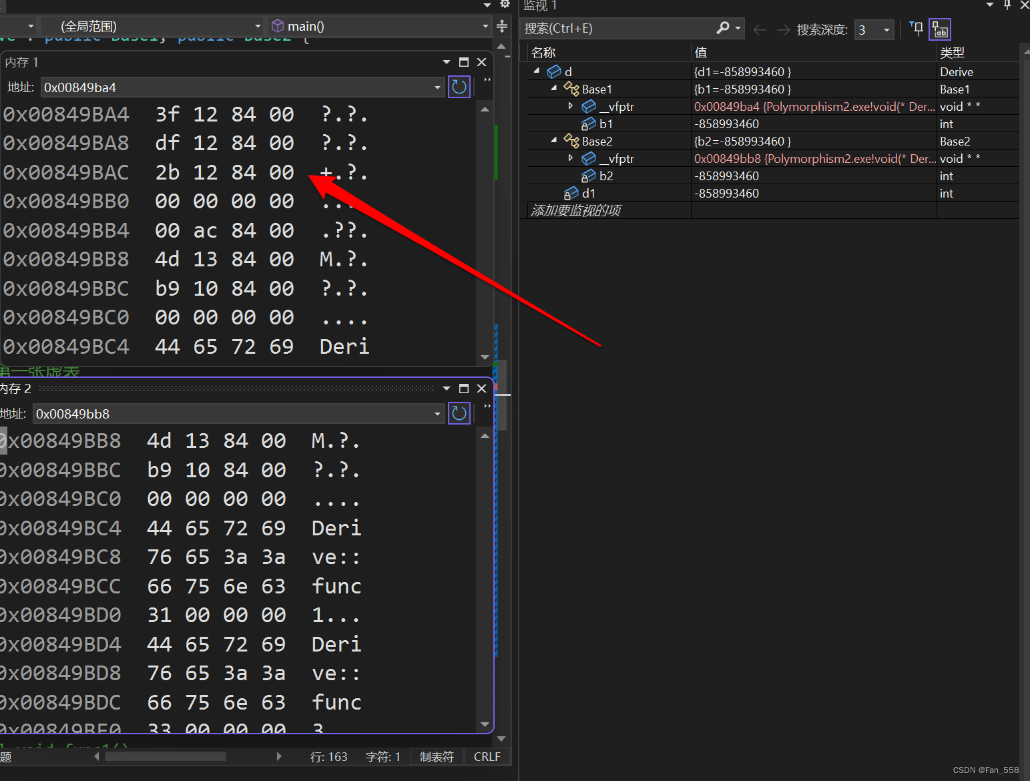
Task: Click the horizontal scroll left arrow
Action: 97,756
